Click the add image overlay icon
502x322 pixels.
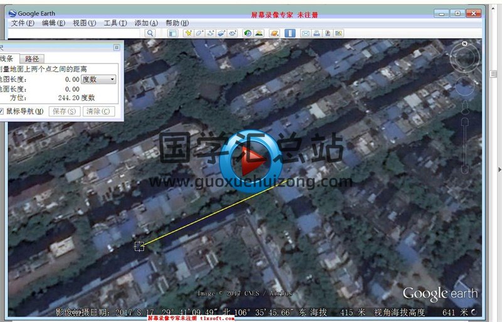point(222,33)
